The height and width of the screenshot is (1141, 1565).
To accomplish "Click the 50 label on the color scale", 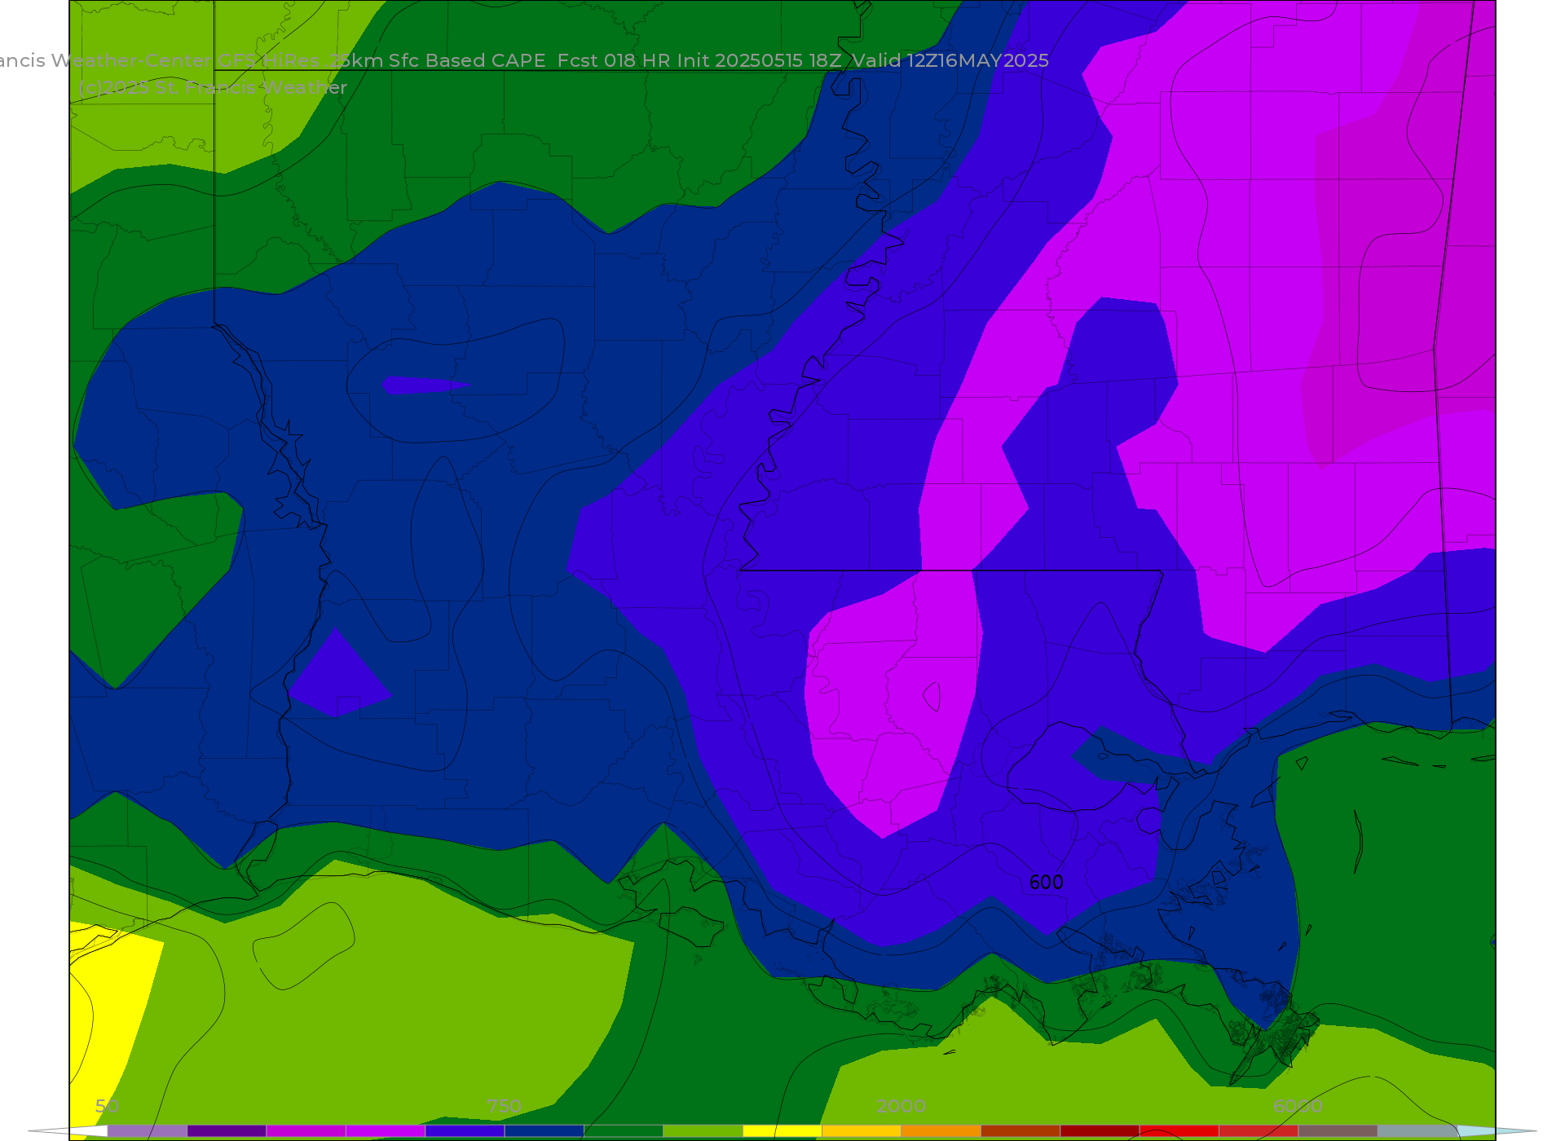I will (x=107, y=1106).
